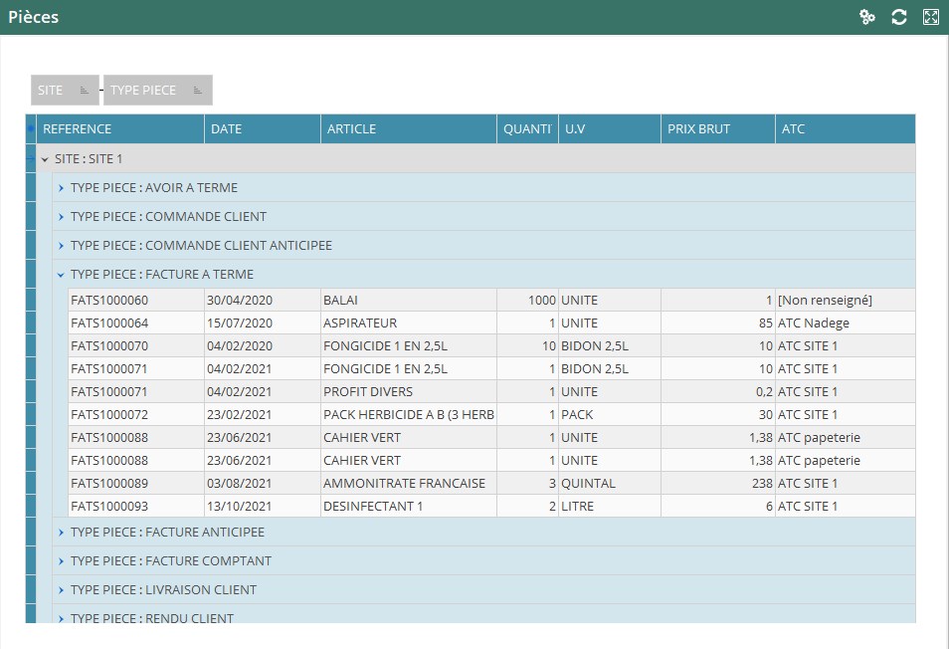Screen dimensions: 949x649
Task: Click the ARTICLE column header
Action: coord(408,129)
